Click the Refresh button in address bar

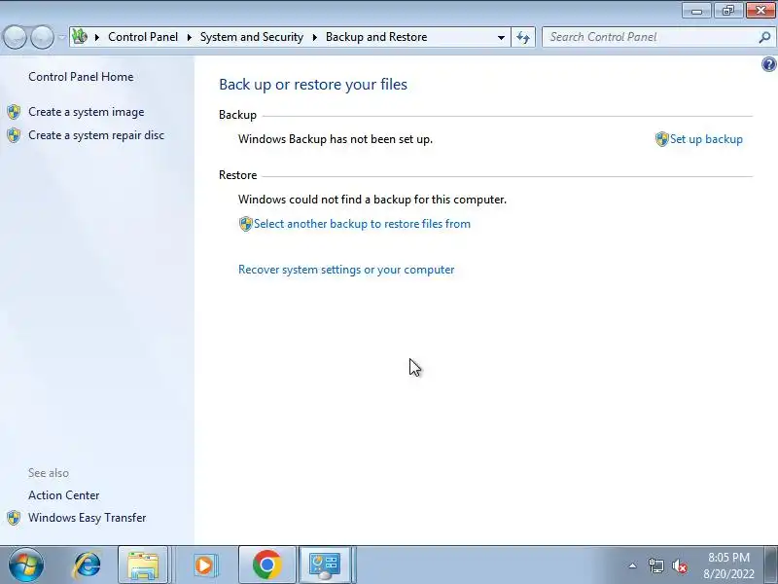(x=523, y=37)
